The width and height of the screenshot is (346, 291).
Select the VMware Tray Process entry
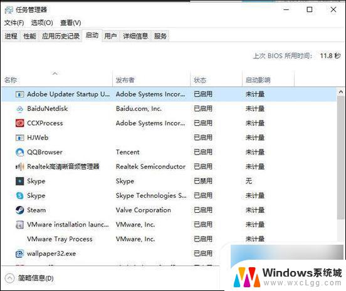coord(60,239)
